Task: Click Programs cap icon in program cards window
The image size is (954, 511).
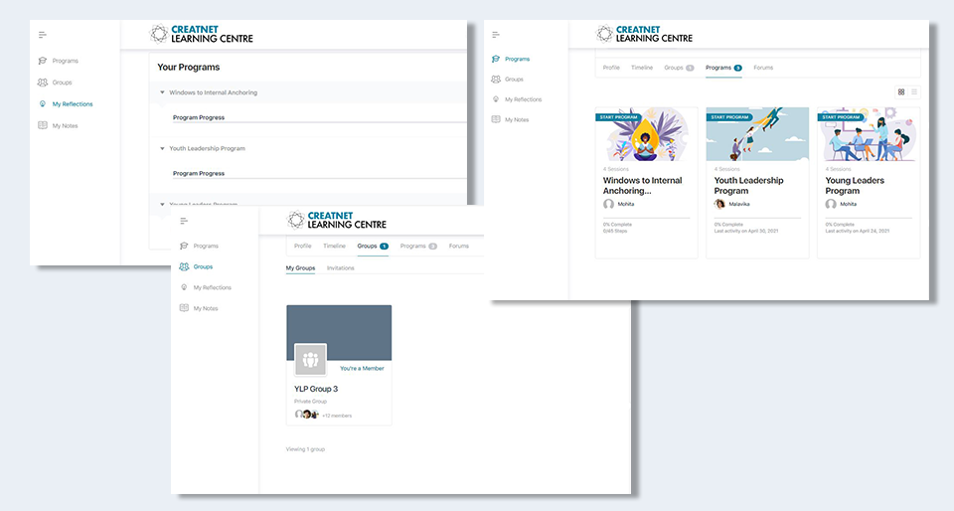Action: click(495, 59)
